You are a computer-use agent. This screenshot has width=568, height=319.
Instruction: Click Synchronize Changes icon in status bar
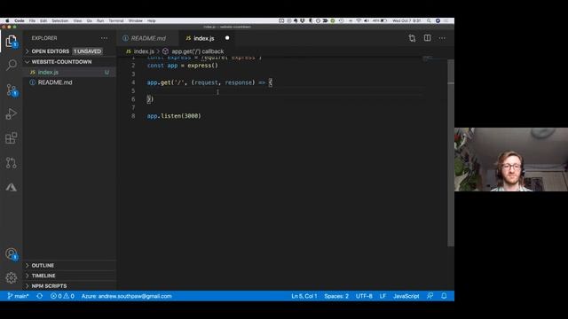39,296
